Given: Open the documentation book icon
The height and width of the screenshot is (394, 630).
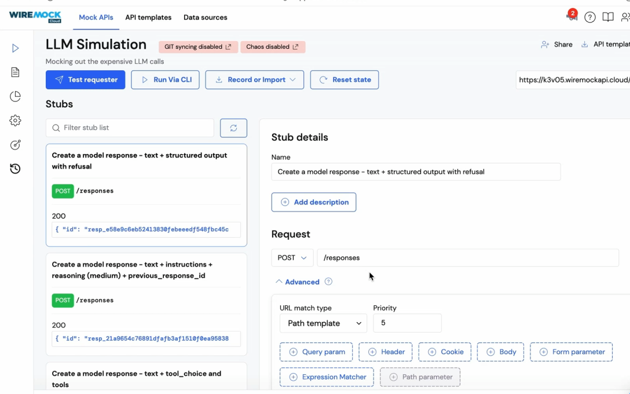Looking at the screenshot, I should (608, 17).
